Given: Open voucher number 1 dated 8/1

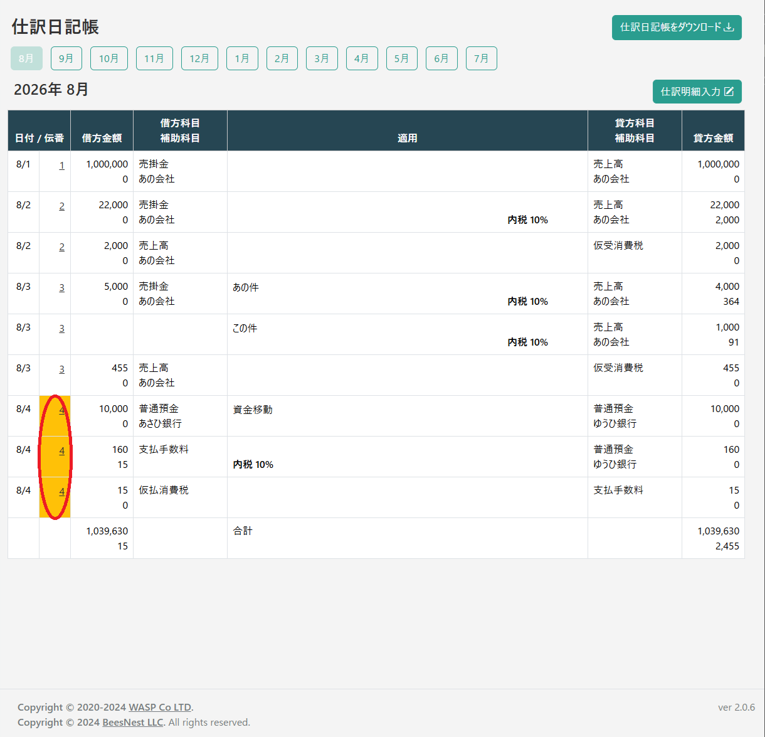Looking at the screenshot, I should (61, 166).
